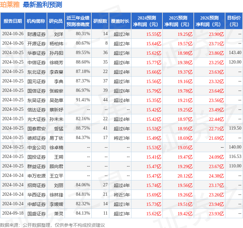The image size is (243, 228).
Task: Select the 国盛证券 institution cell
Action: coord(37,214)
